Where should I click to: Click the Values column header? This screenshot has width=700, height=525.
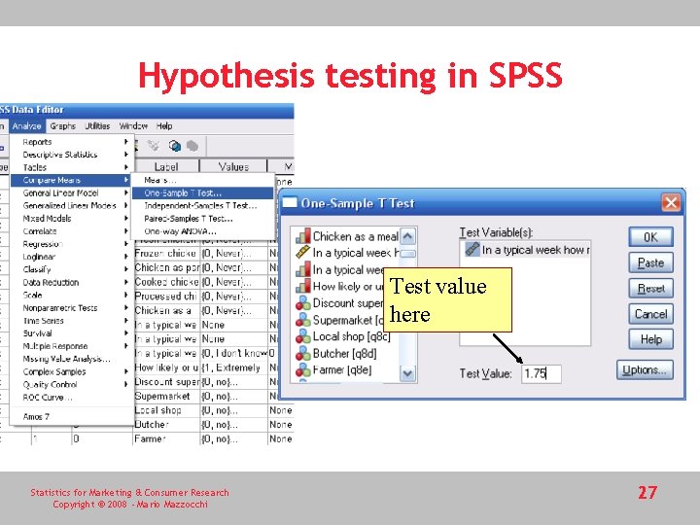coord(233,166)
